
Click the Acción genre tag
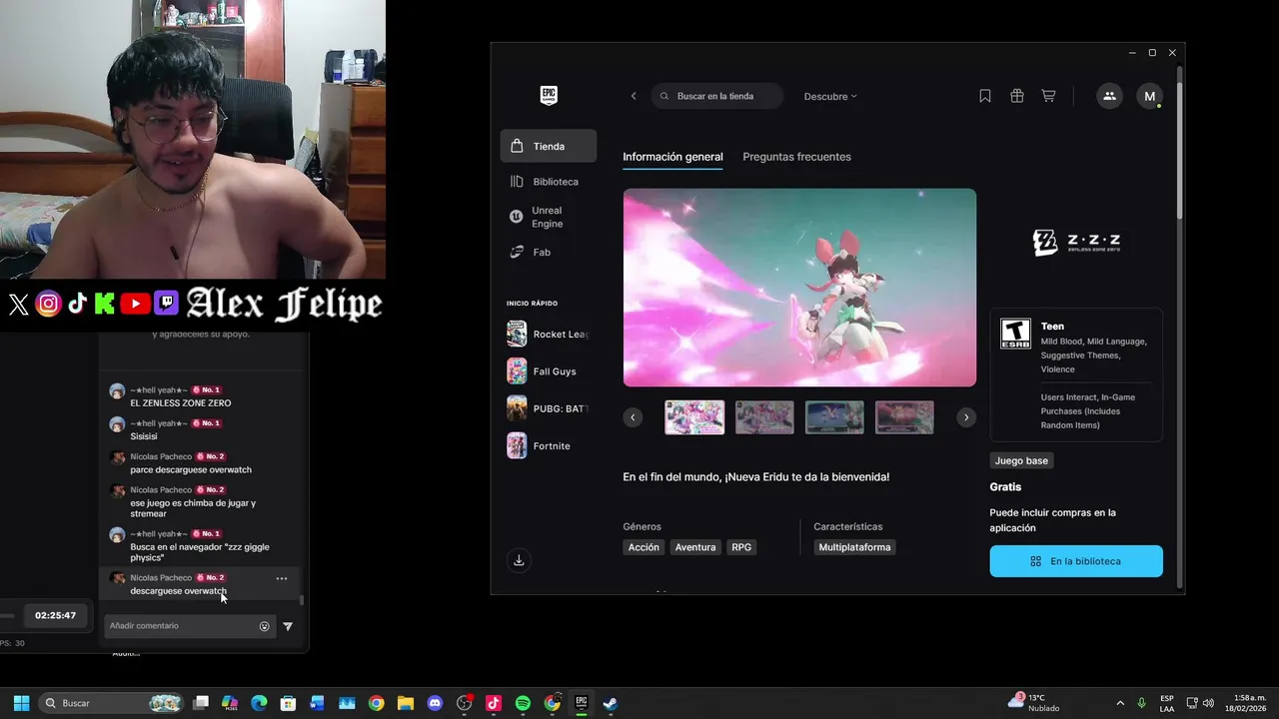[x=643, y=547]
